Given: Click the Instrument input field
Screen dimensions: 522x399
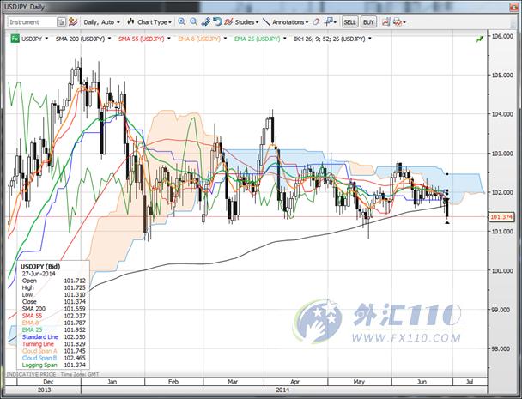Looking at the screenshot, I should pyautogui.click(x=32, y=22).
